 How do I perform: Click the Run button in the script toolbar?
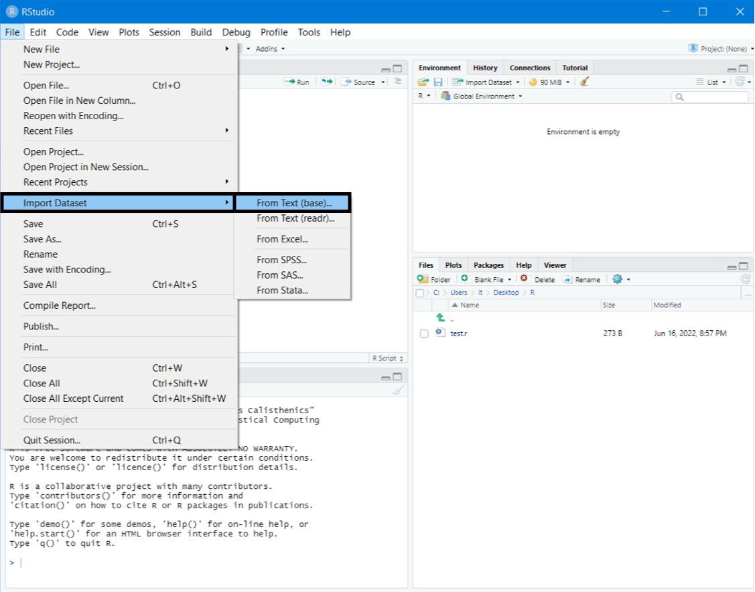click(296, 82)
